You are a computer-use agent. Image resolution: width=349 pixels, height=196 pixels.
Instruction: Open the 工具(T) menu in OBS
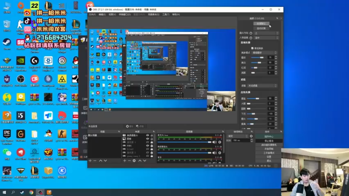(x=166, y=14)
